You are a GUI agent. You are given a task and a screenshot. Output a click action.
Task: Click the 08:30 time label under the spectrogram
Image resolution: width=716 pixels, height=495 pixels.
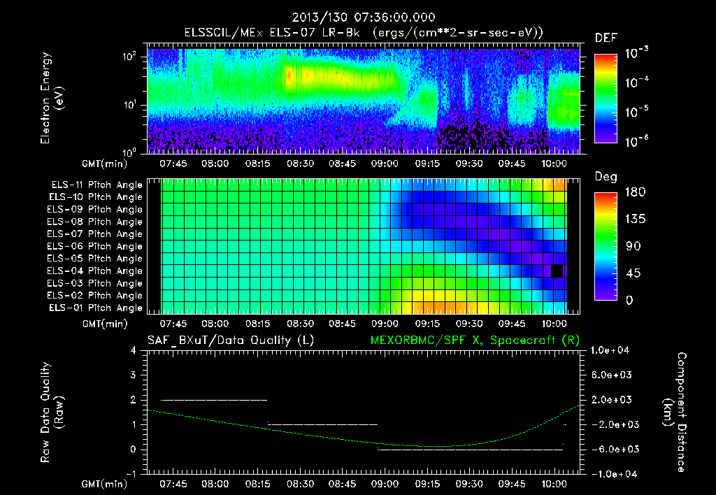[x=300, y=164]
